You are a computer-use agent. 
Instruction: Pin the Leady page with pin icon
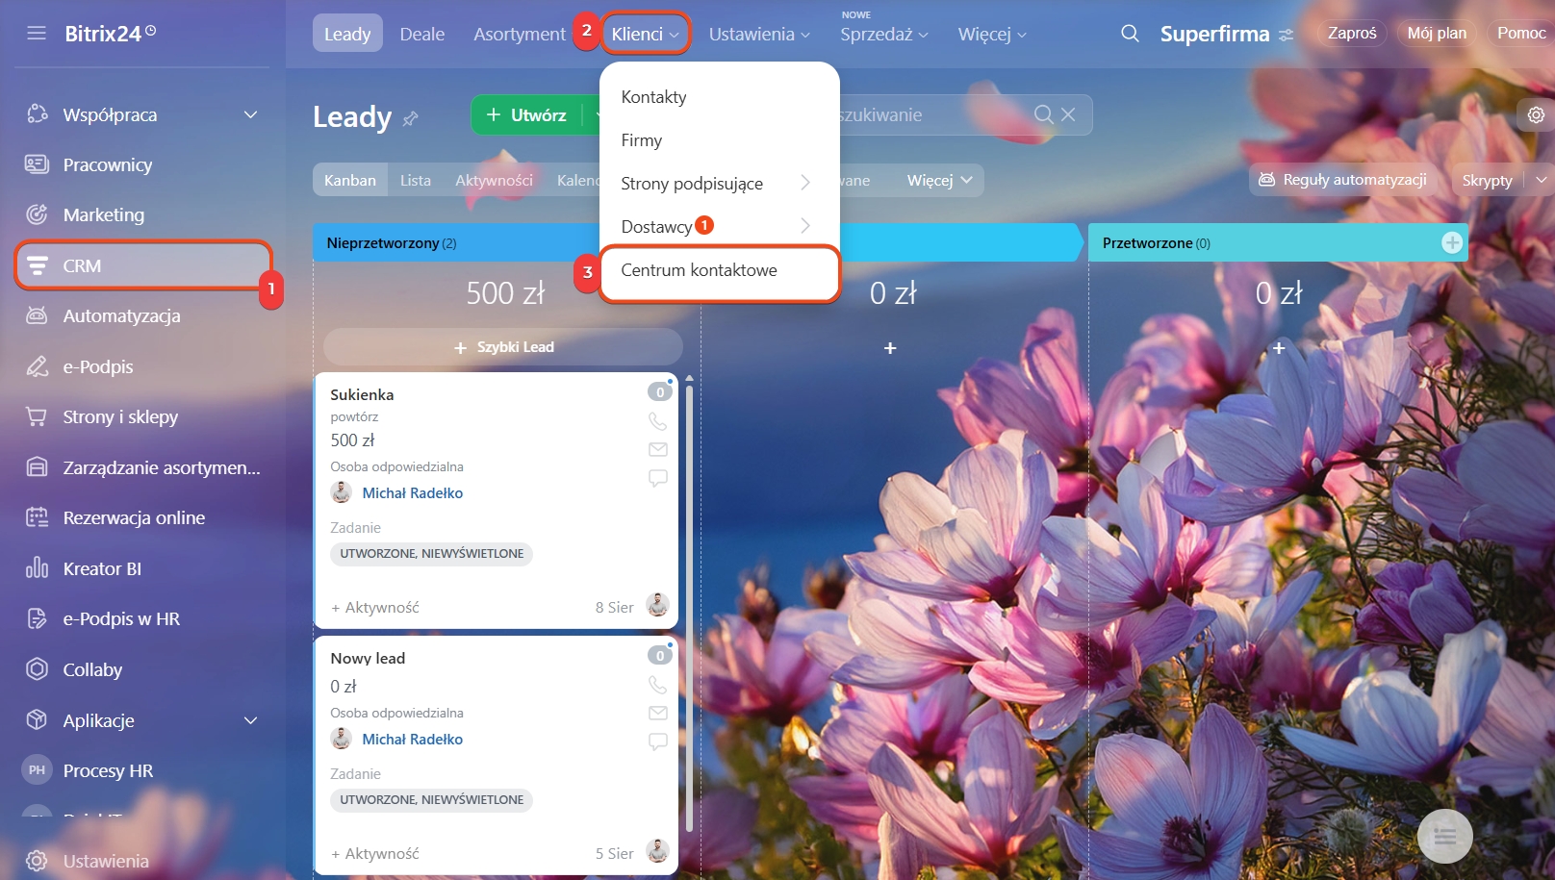tap(411, 118)
